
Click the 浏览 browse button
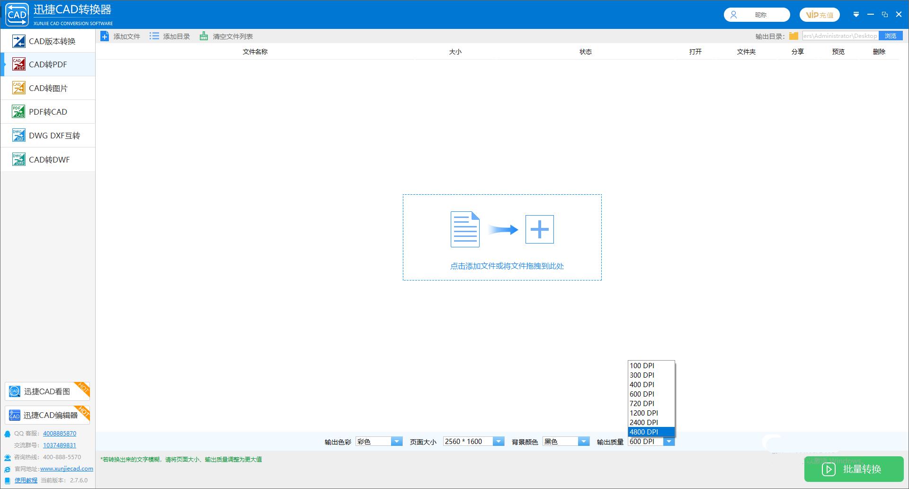[891, 36]
